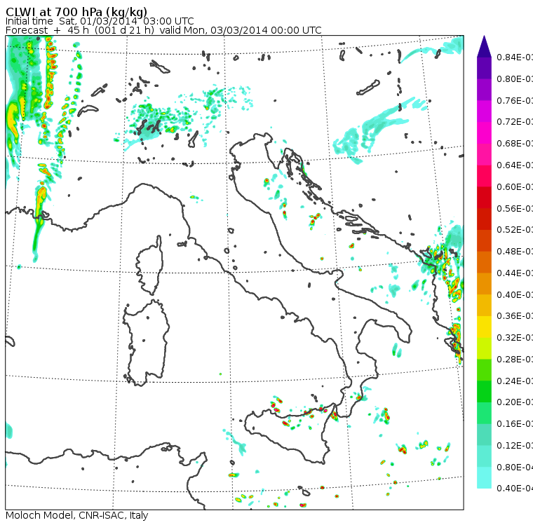This screenshot has height=525, width=533.
Task: Click the 0.12E-03 color bar label
Action: (515, 446)
